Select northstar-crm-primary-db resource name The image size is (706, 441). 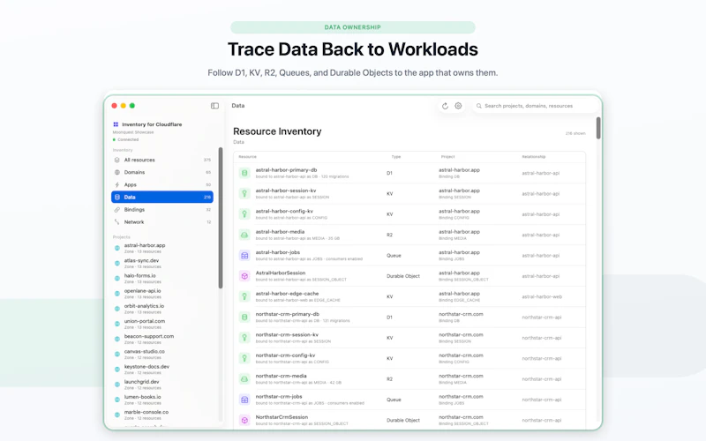tap(288, 314)
